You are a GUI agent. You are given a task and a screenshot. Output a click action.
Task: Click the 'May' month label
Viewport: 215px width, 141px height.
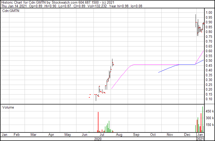pos(68,135)
